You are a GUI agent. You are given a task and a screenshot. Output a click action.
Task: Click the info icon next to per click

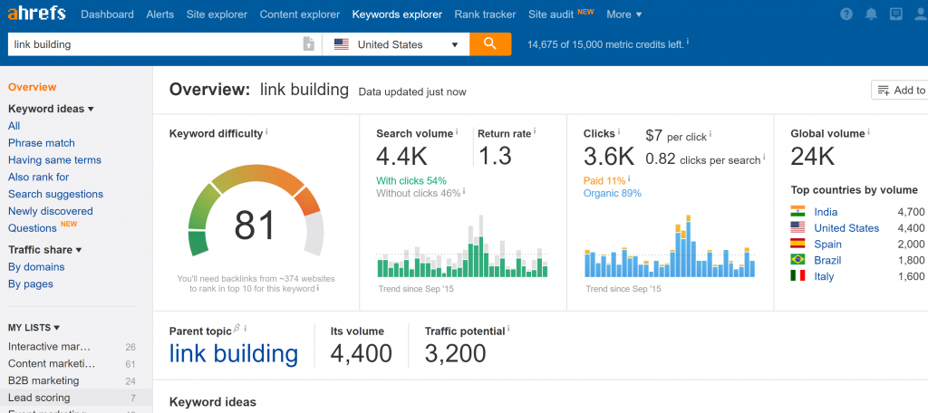tap(710, 135)
